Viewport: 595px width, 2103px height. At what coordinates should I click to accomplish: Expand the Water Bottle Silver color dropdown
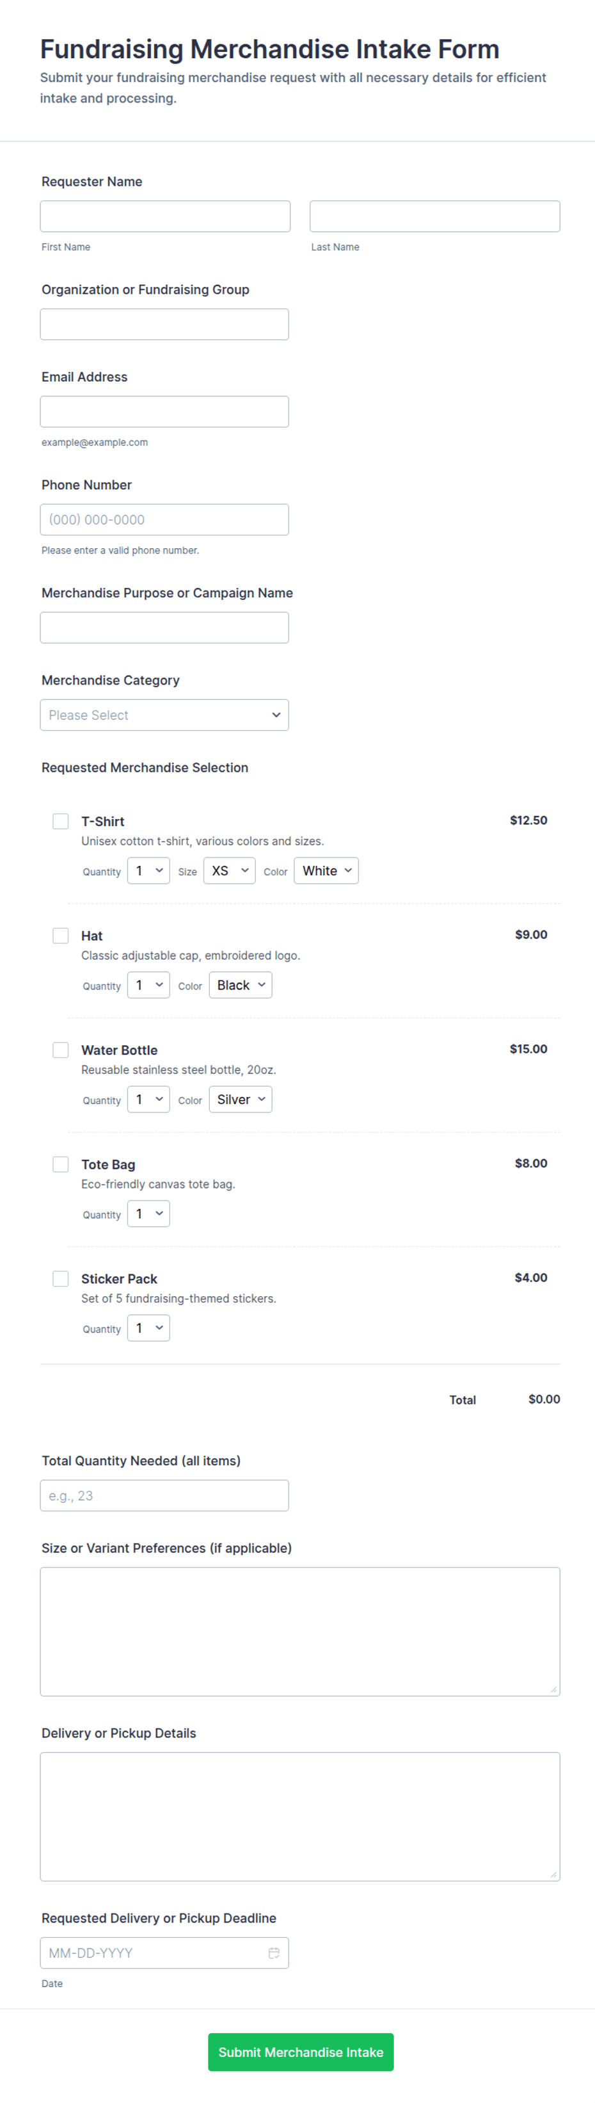coord(241,1099)
